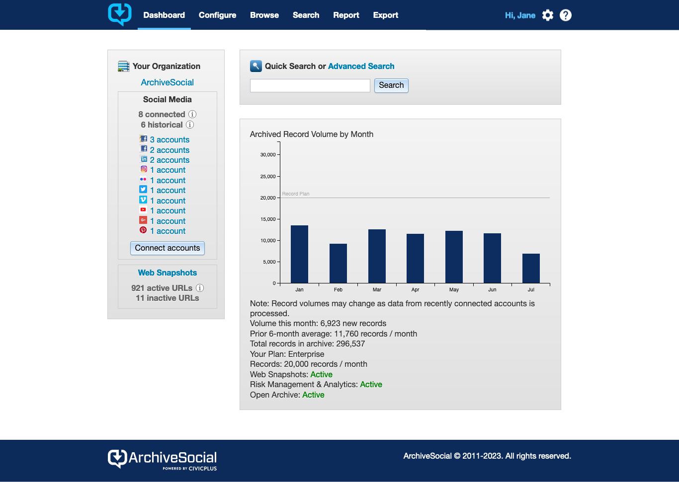The height and width of the screenshot is (482, 679).
Task: Click the Twitter bird icon
Action: tap(143, 190)
